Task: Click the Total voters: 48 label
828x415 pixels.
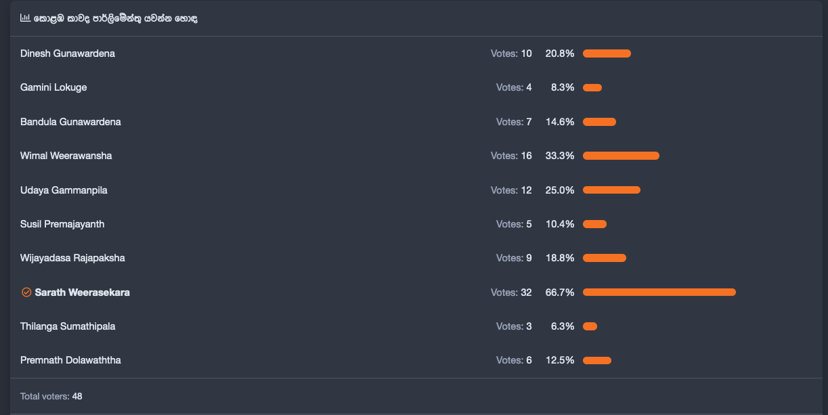Action: tap(51, 396)
